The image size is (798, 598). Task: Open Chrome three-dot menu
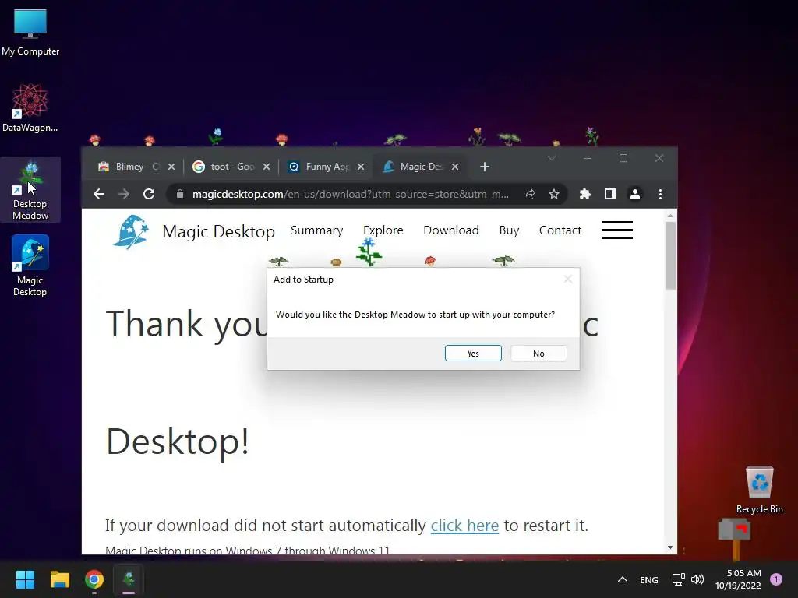coord(660,194)
